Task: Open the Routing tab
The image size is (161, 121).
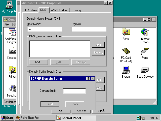Action: [x=76, y=10]
